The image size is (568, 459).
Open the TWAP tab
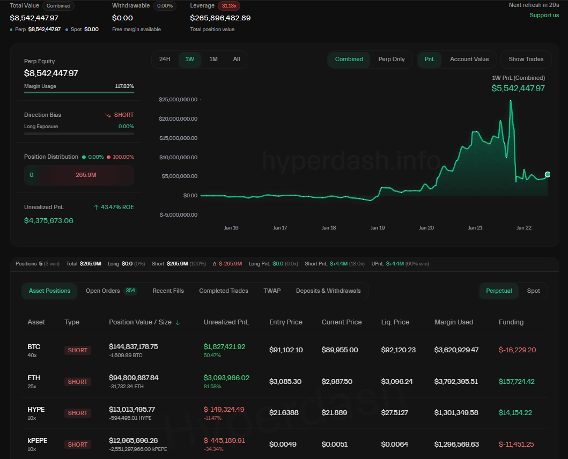point(272,291)
